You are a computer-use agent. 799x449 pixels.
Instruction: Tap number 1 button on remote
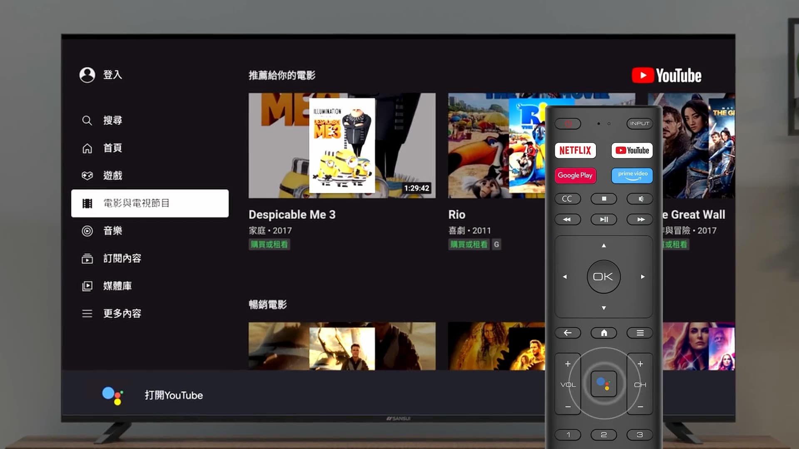(568, 435)
